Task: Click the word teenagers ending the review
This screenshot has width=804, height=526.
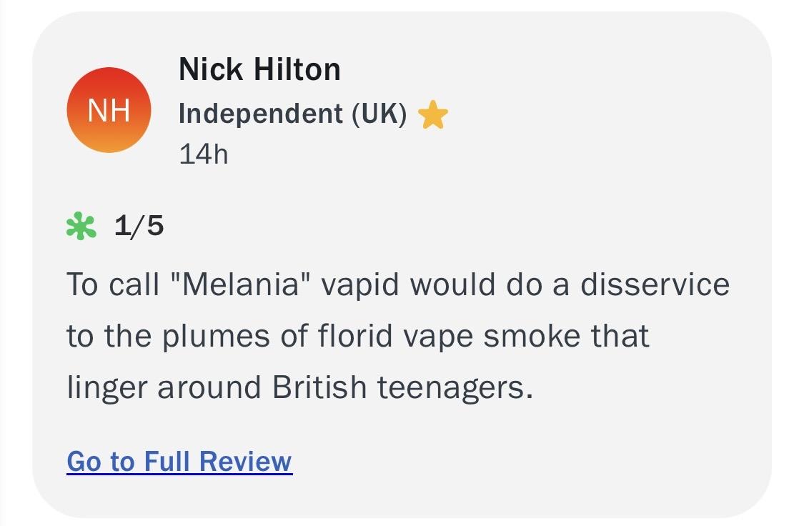Action: click(455, 387)
